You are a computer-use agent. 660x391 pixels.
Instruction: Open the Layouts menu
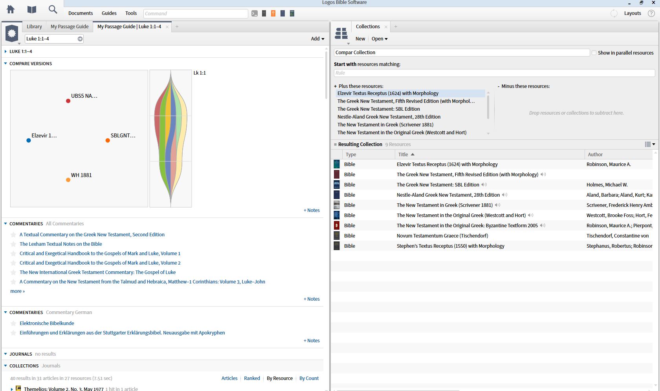[632, 13]
